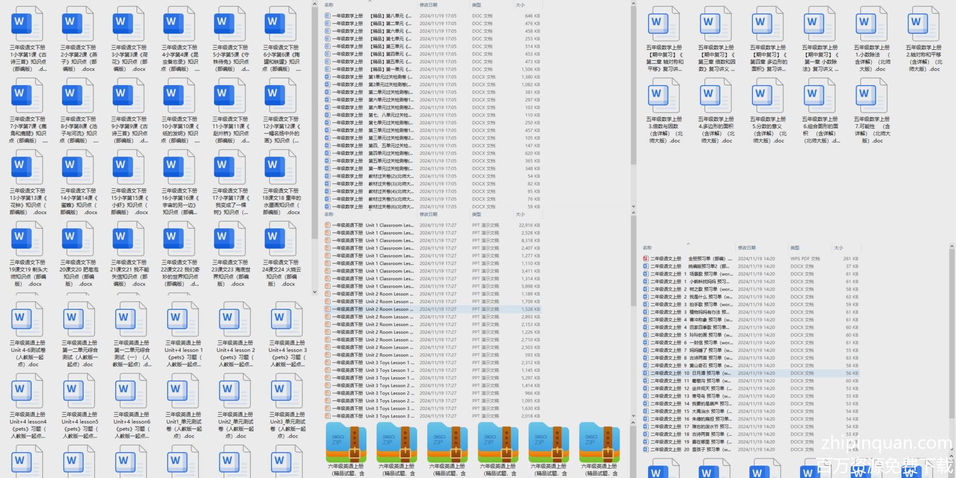Sort 一年级数学上册 list by 大小 column
Viewport: 956px width, 478px height.
point(521,5)
